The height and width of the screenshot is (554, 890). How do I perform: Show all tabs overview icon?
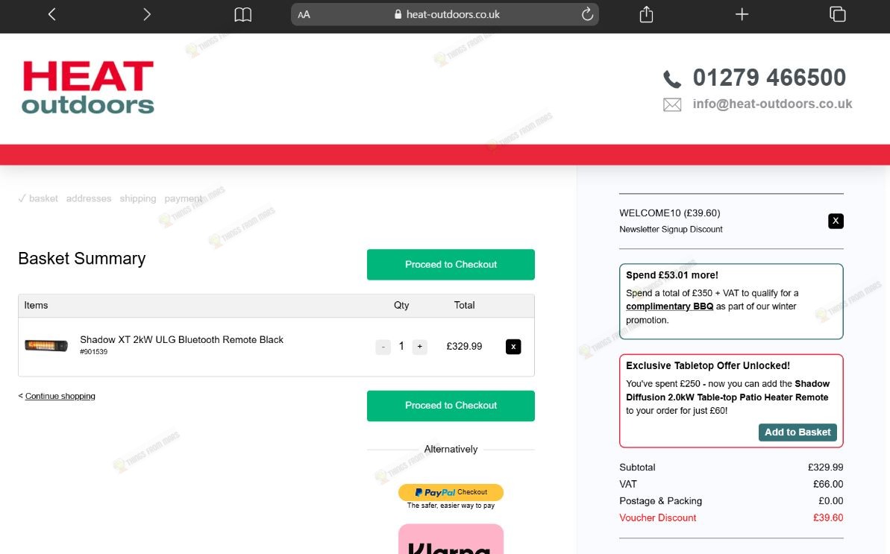[x=837, y=14]
